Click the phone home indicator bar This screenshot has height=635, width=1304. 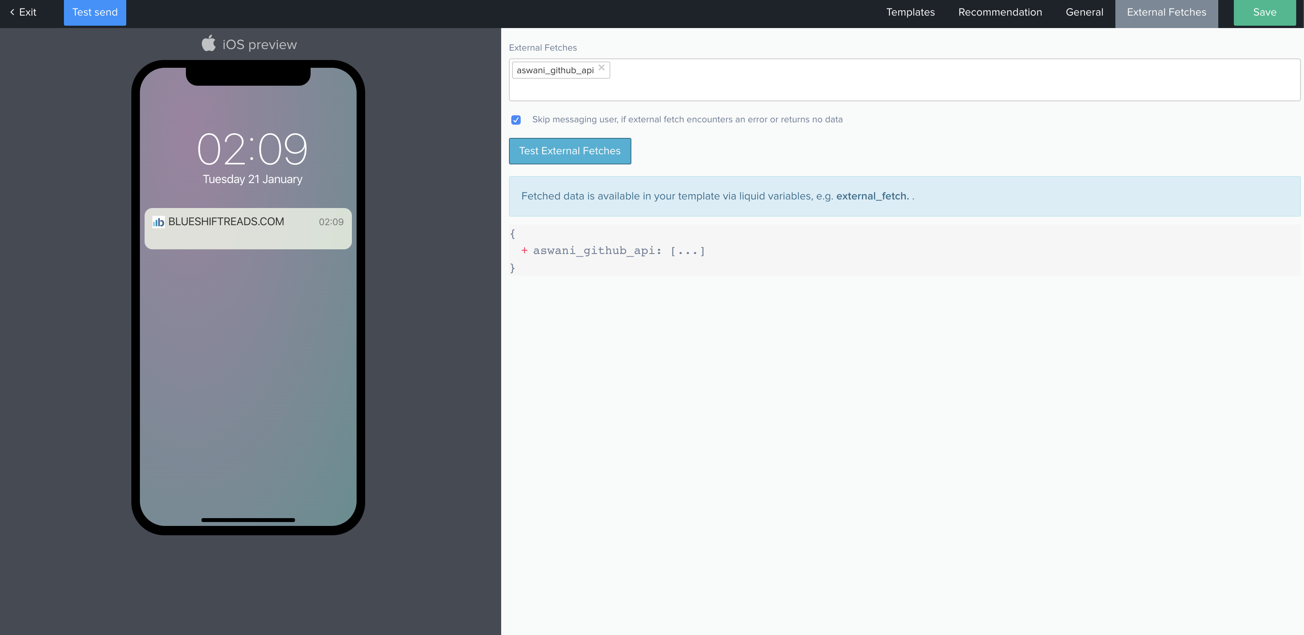[x=248, y=520]
